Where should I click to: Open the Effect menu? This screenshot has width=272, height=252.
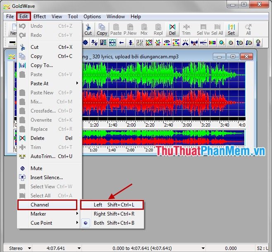pyautogui.click(x=40, y=17)
